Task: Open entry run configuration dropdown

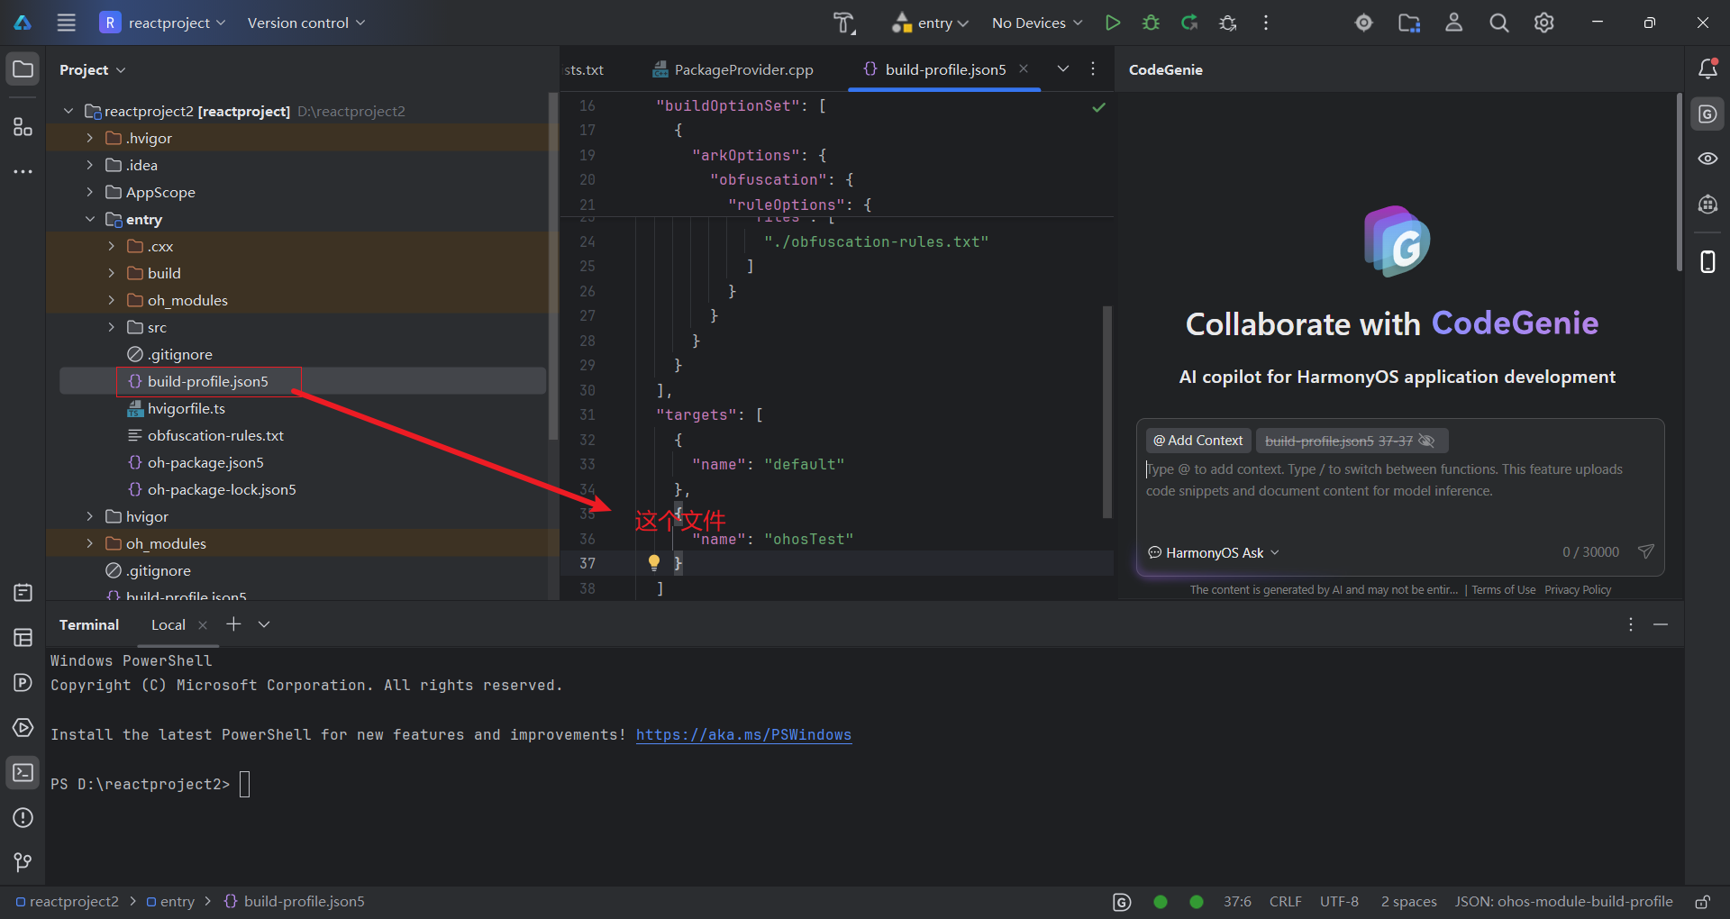Action: point(931,23)
